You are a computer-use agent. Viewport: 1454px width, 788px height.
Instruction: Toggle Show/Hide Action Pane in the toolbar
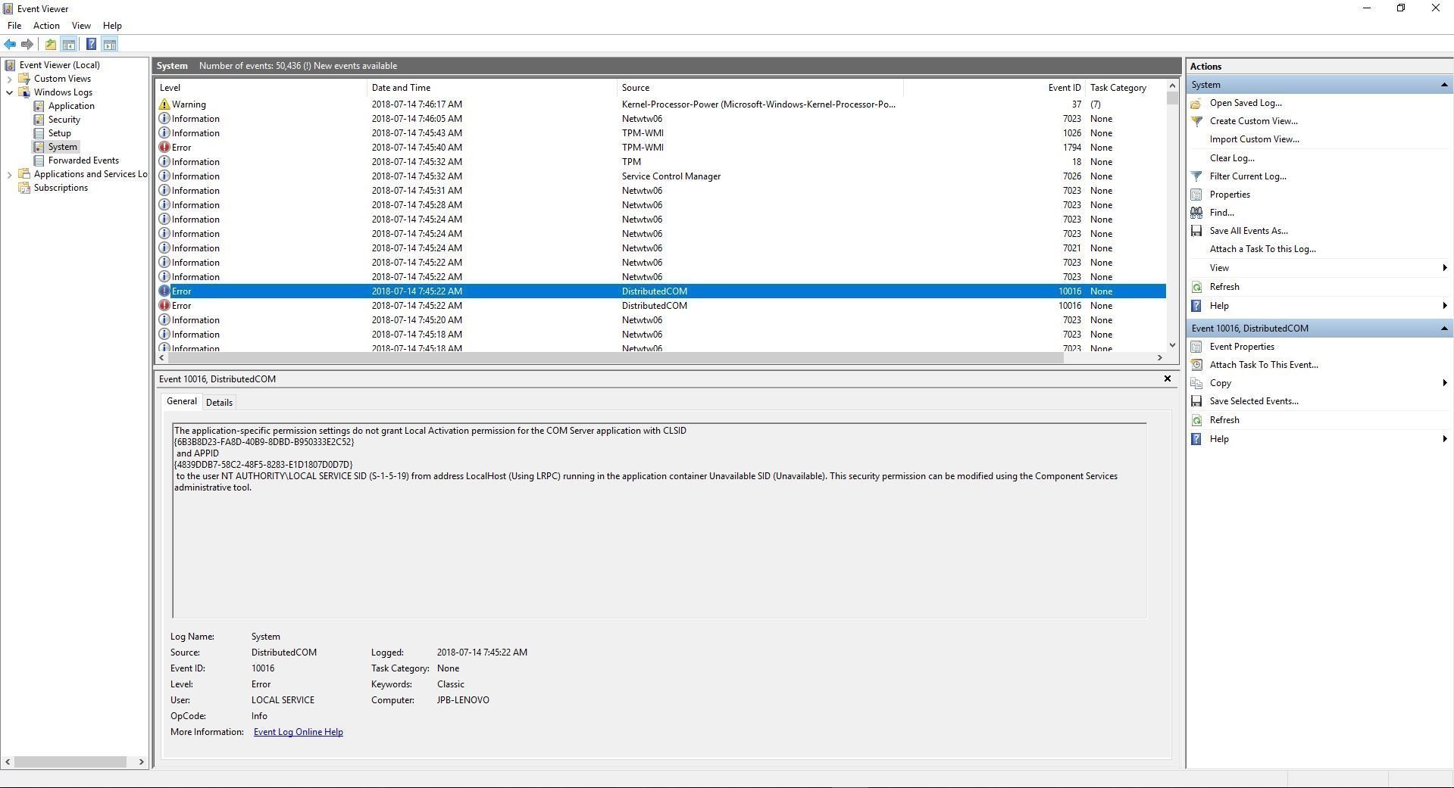pos(111,44)
